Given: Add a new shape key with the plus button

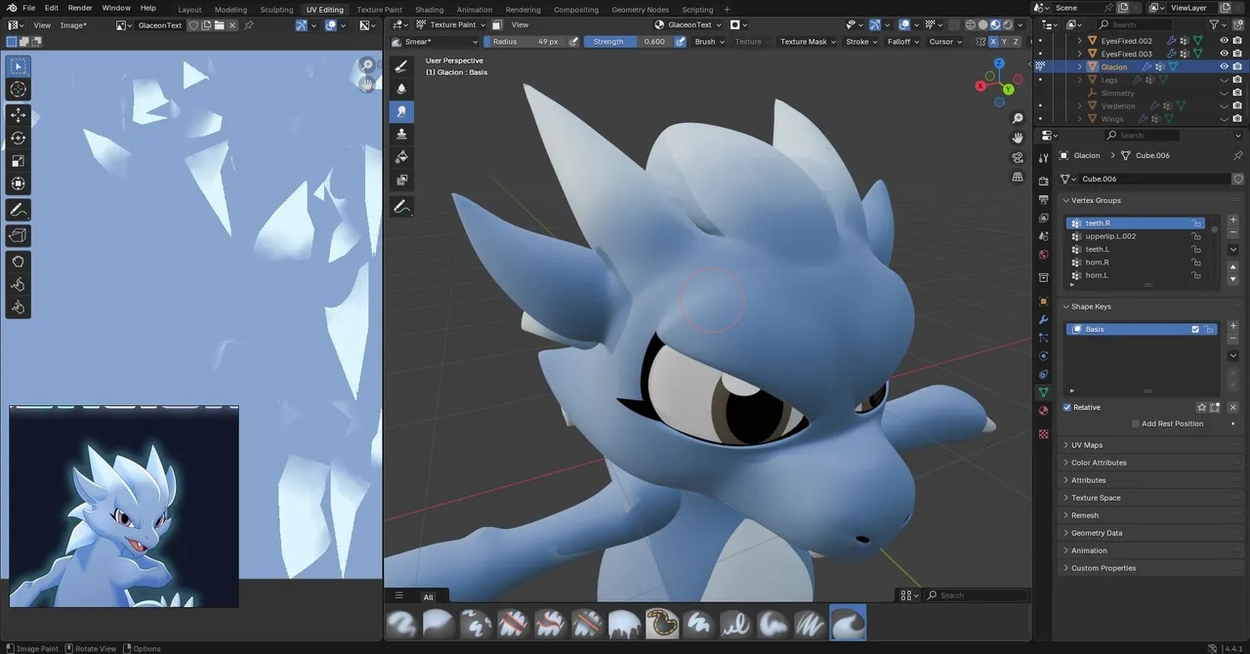Looking at the screenshot, I should coord(1233,326).
